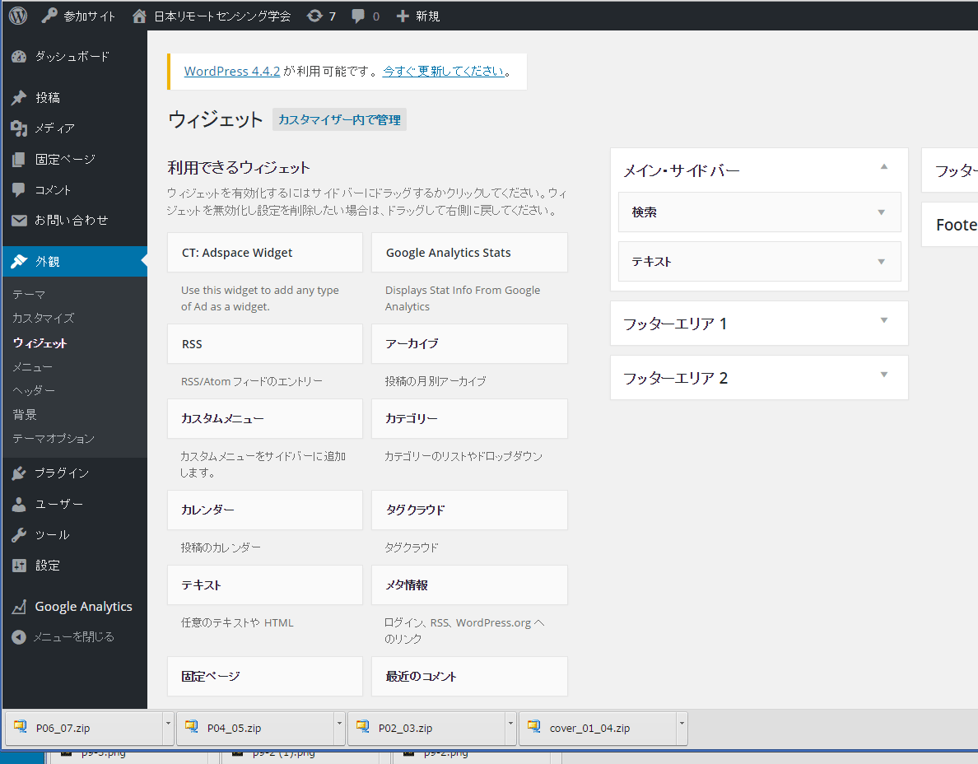Click カスタマイザー内で管理 button

pyautogui.click(x=339, y=119)
